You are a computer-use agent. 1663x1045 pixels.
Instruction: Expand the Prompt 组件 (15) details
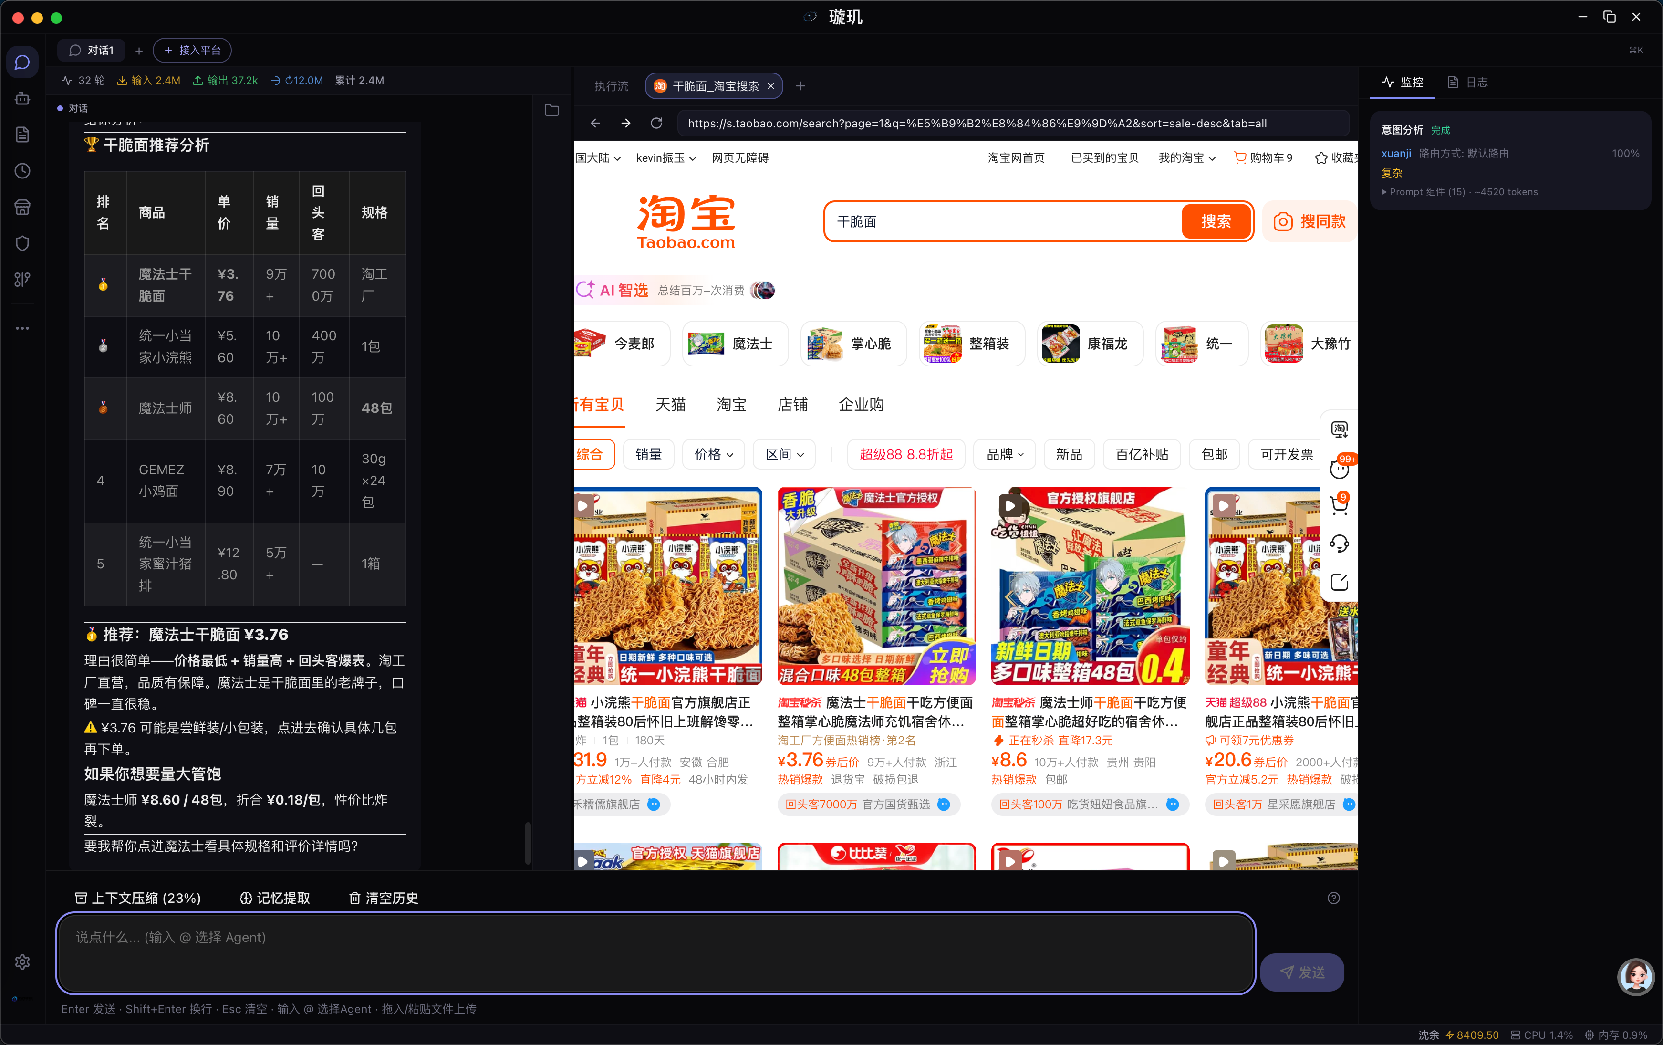pos(1459,191)
